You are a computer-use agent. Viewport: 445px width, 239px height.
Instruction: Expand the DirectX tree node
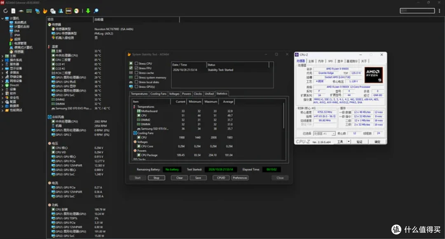[2, 85]
